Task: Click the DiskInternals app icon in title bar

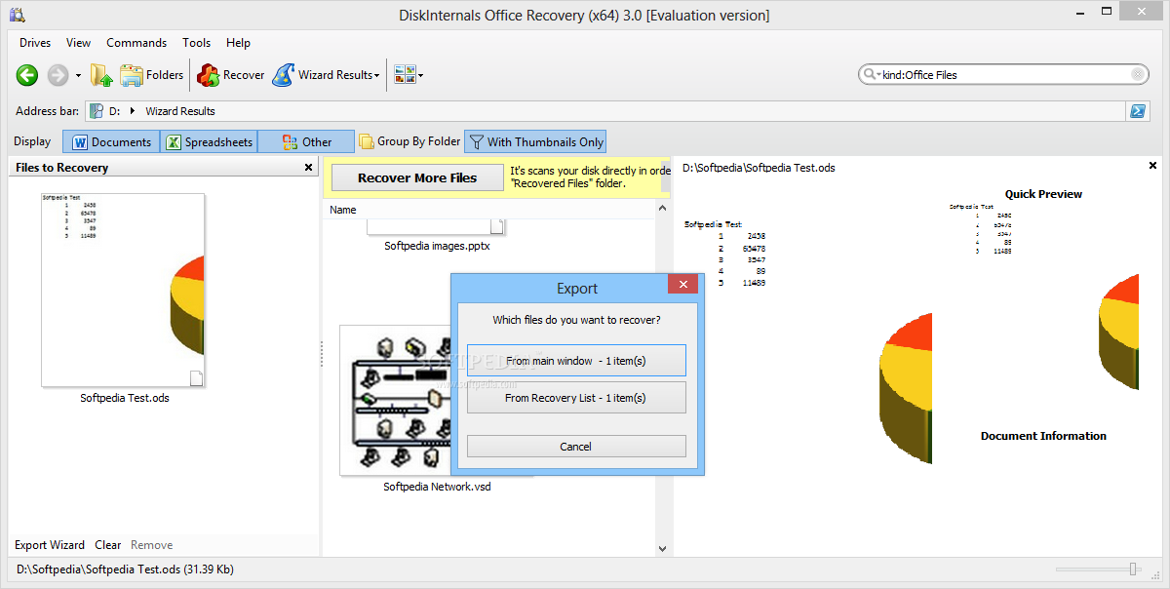Action: click(17, 15)
